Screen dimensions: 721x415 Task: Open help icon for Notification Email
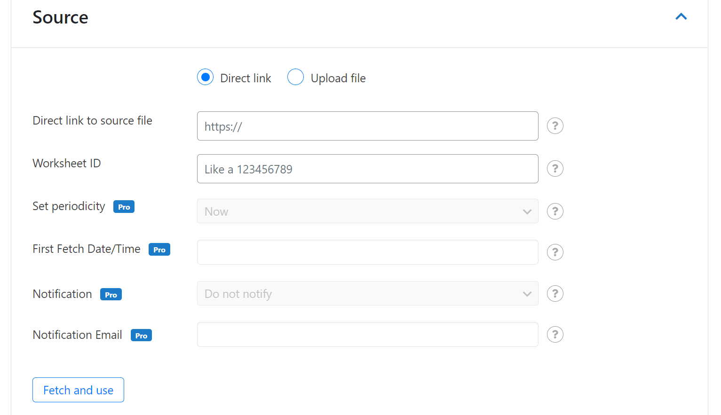[555, 335]
